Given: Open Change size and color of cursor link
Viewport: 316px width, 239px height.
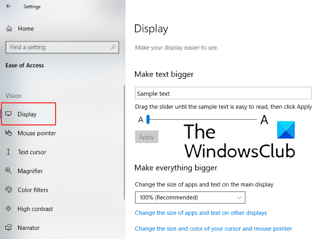Looking at the screenshot, I should tap(214, 229).
